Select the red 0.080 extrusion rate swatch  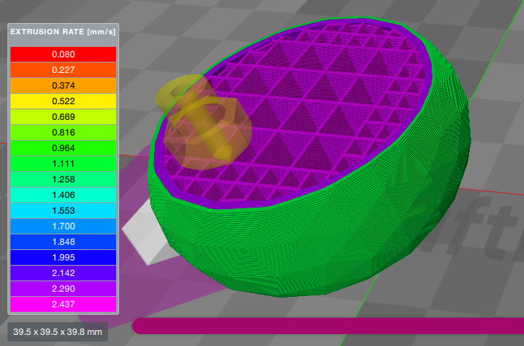63,54
